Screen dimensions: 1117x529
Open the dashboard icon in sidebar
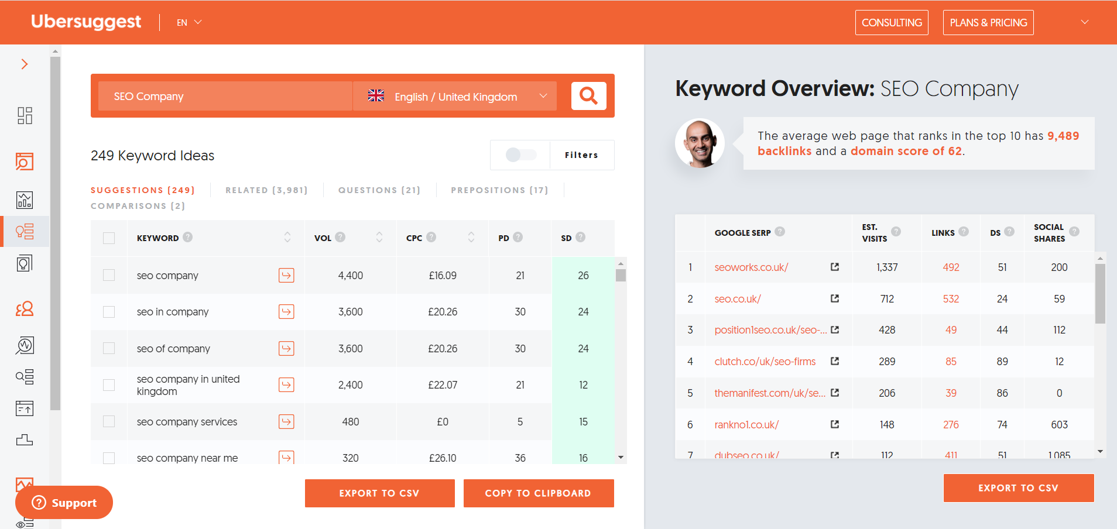coord(25,115)
